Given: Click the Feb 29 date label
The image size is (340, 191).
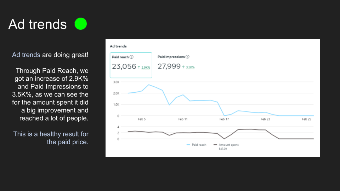Looking at the screenshot, I should pos(306,119).
